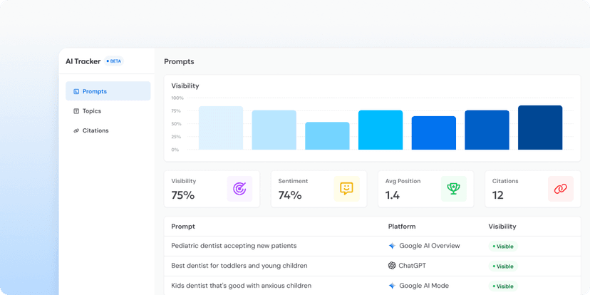Click the 1.4 average position value
The image size is (590, 295).
pos(393,195)
